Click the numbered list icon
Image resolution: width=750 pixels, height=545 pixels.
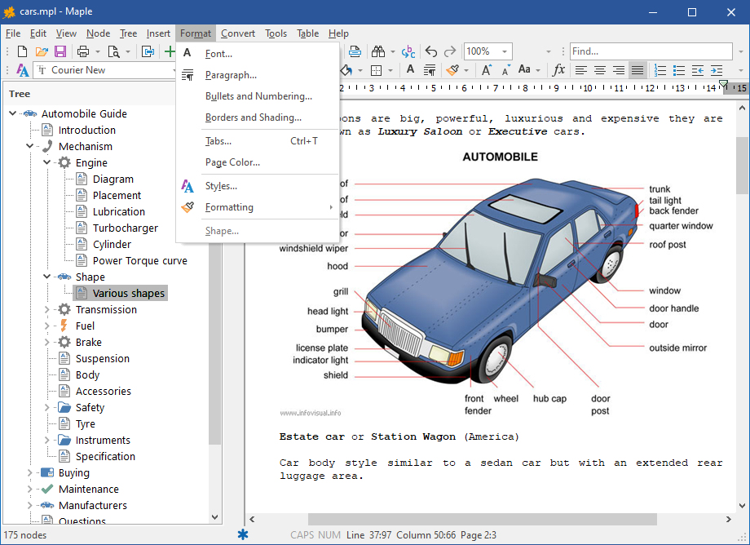coord(660,70)
